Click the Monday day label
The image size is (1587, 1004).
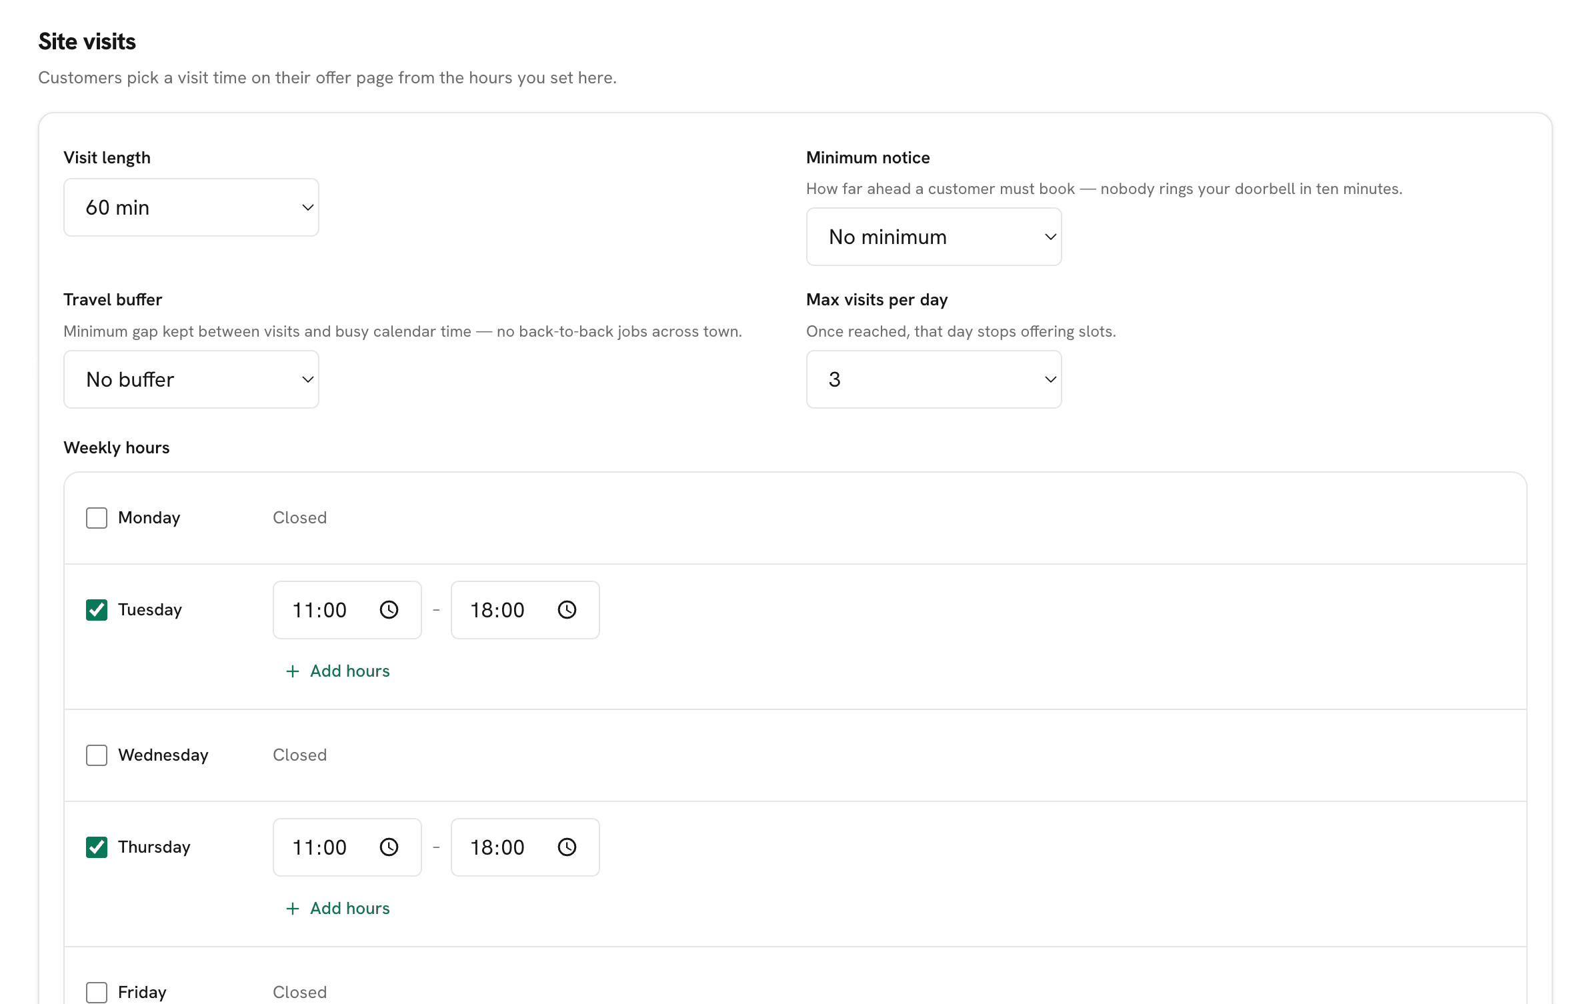click(x=149, y=518)
